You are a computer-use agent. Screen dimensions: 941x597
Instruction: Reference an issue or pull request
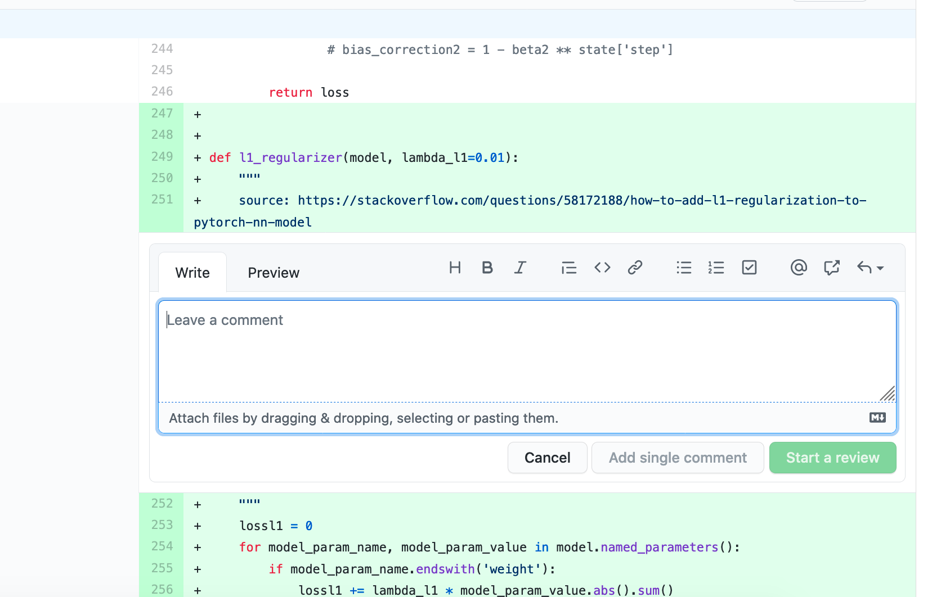(831, 268)
